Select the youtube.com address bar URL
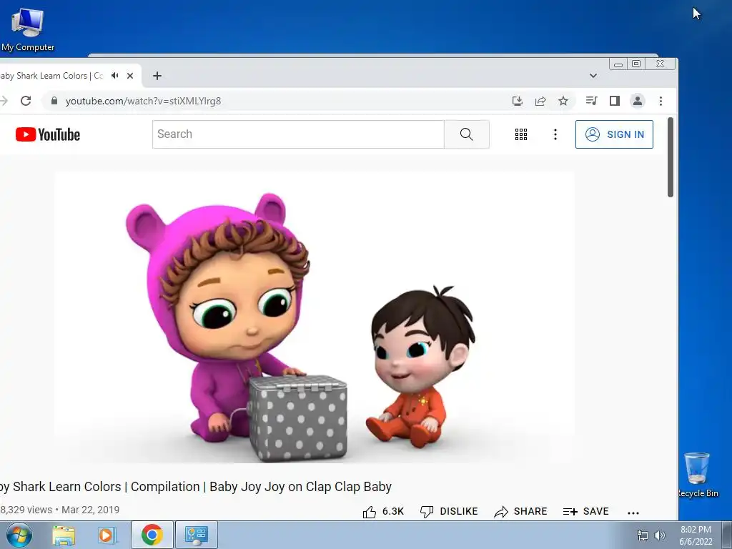 point(143,101)
